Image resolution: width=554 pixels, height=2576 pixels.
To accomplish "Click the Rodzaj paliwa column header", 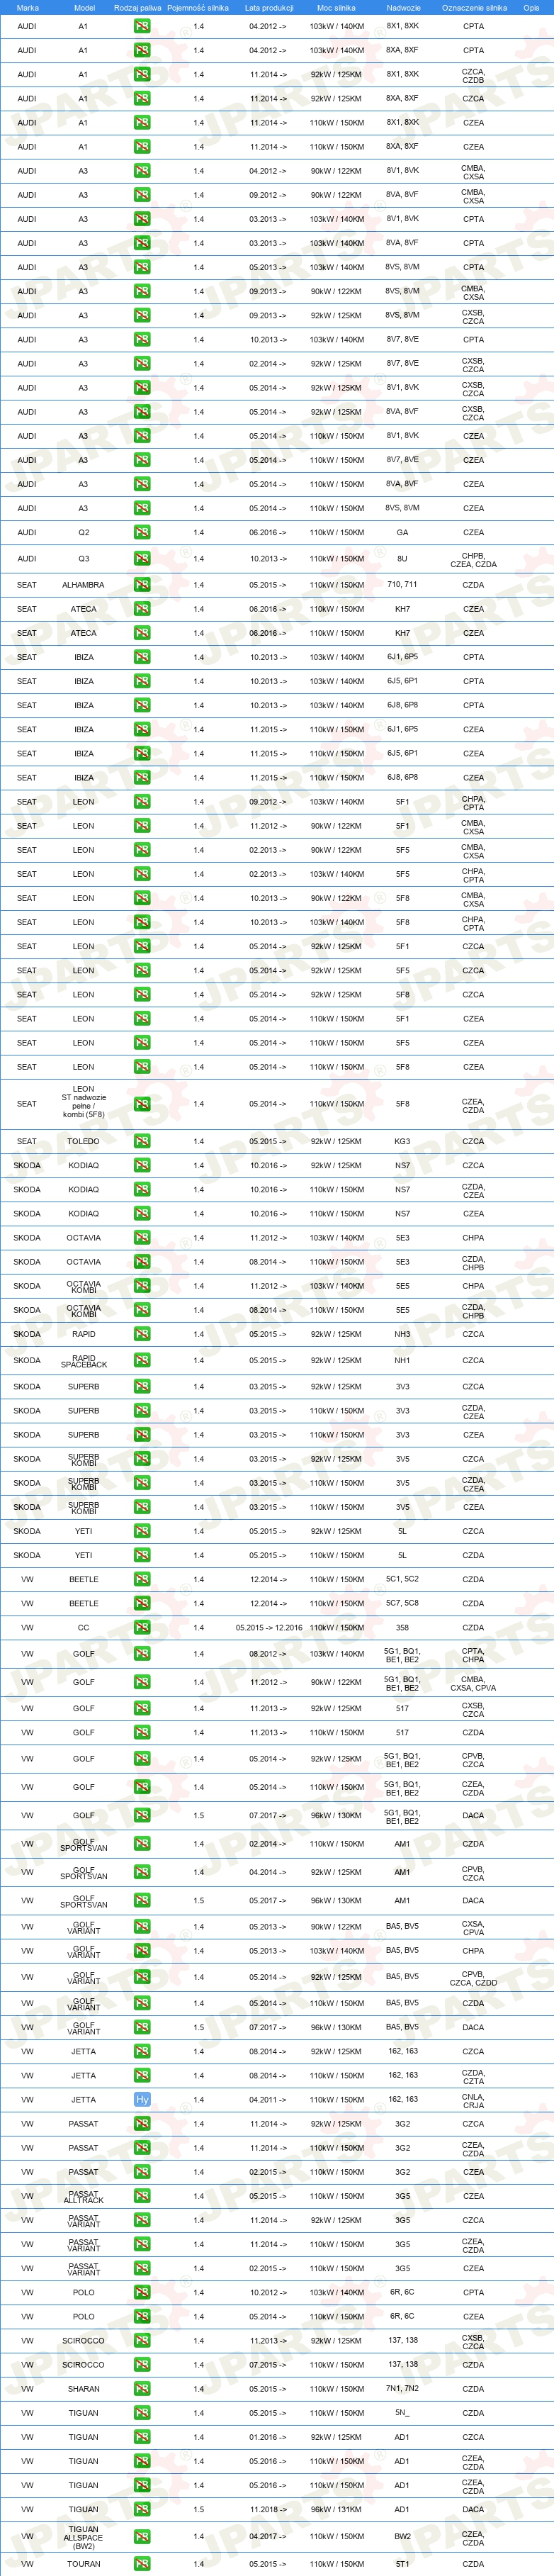I will [137, 7].
